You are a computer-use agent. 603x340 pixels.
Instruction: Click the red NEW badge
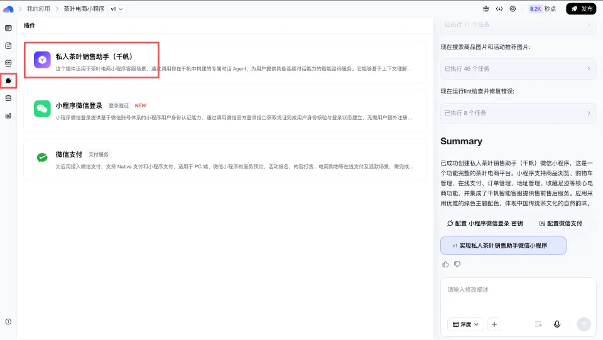140,105
